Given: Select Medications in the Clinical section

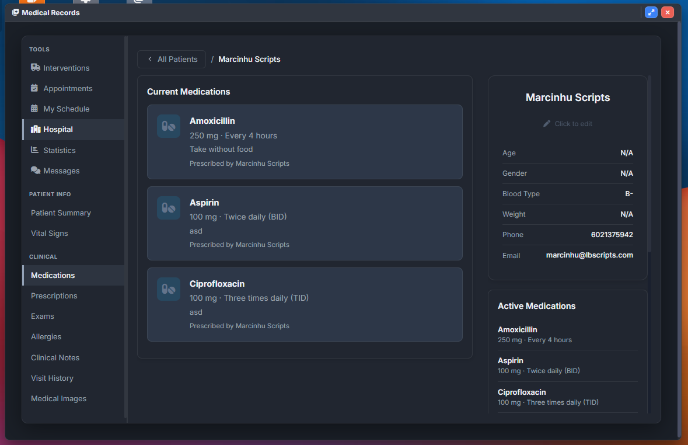Looking at the screenshot, I should click(74, 276).
